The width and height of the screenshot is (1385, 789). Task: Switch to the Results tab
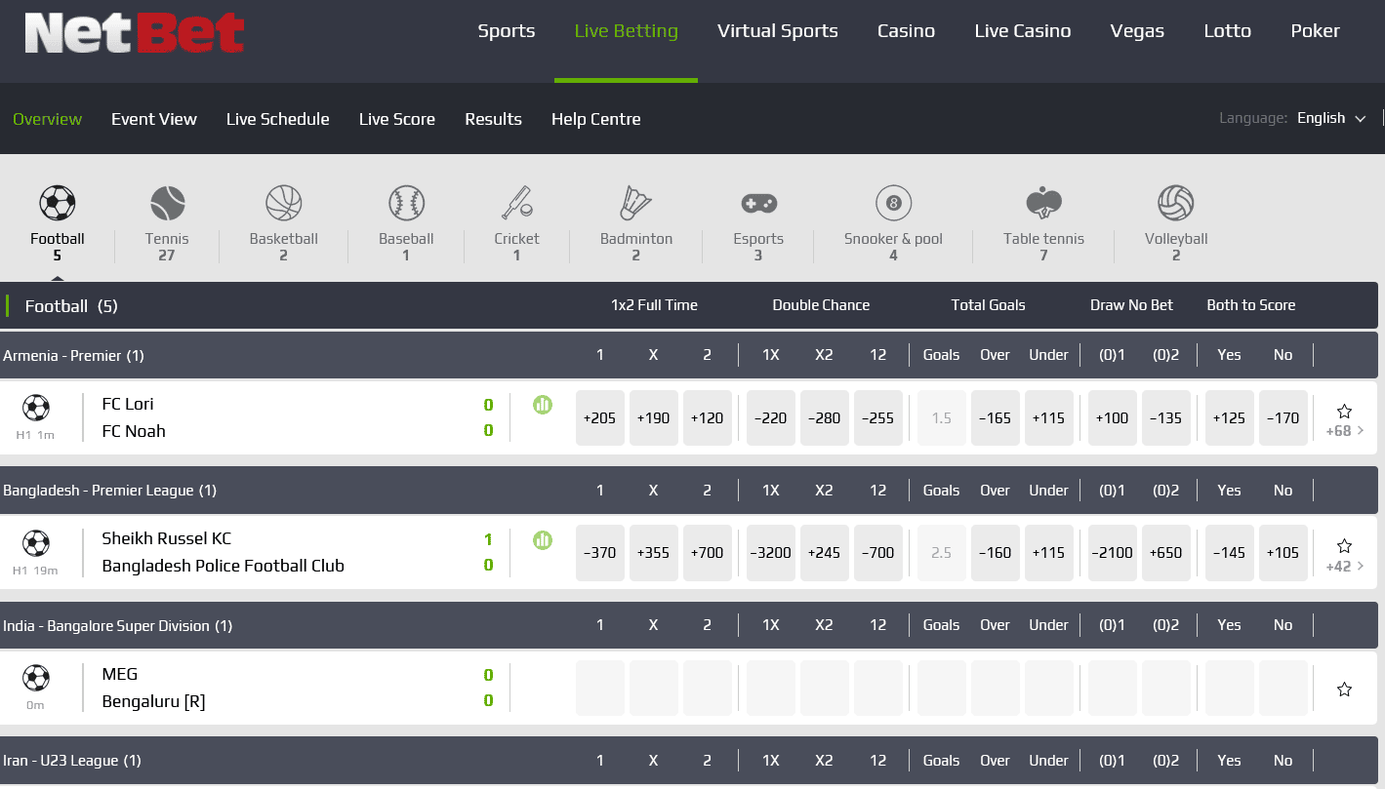click(493, 119)
